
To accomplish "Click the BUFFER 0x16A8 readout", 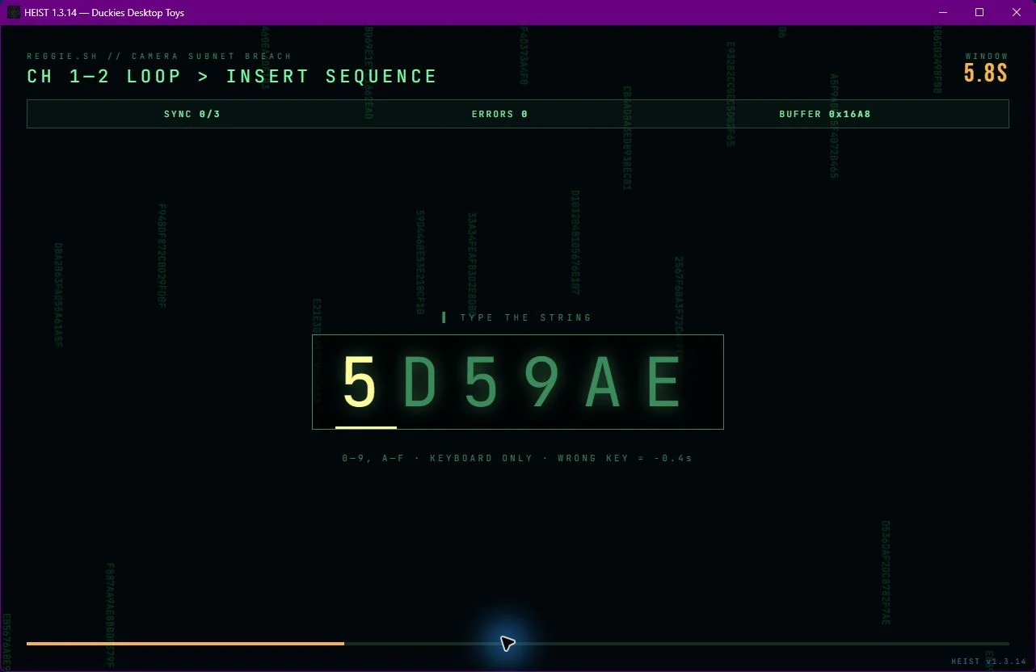I will point(825,114).
